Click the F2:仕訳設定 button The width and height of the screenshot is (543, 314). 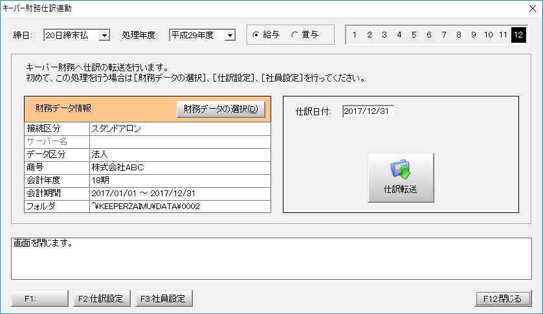tap(102, 298)
